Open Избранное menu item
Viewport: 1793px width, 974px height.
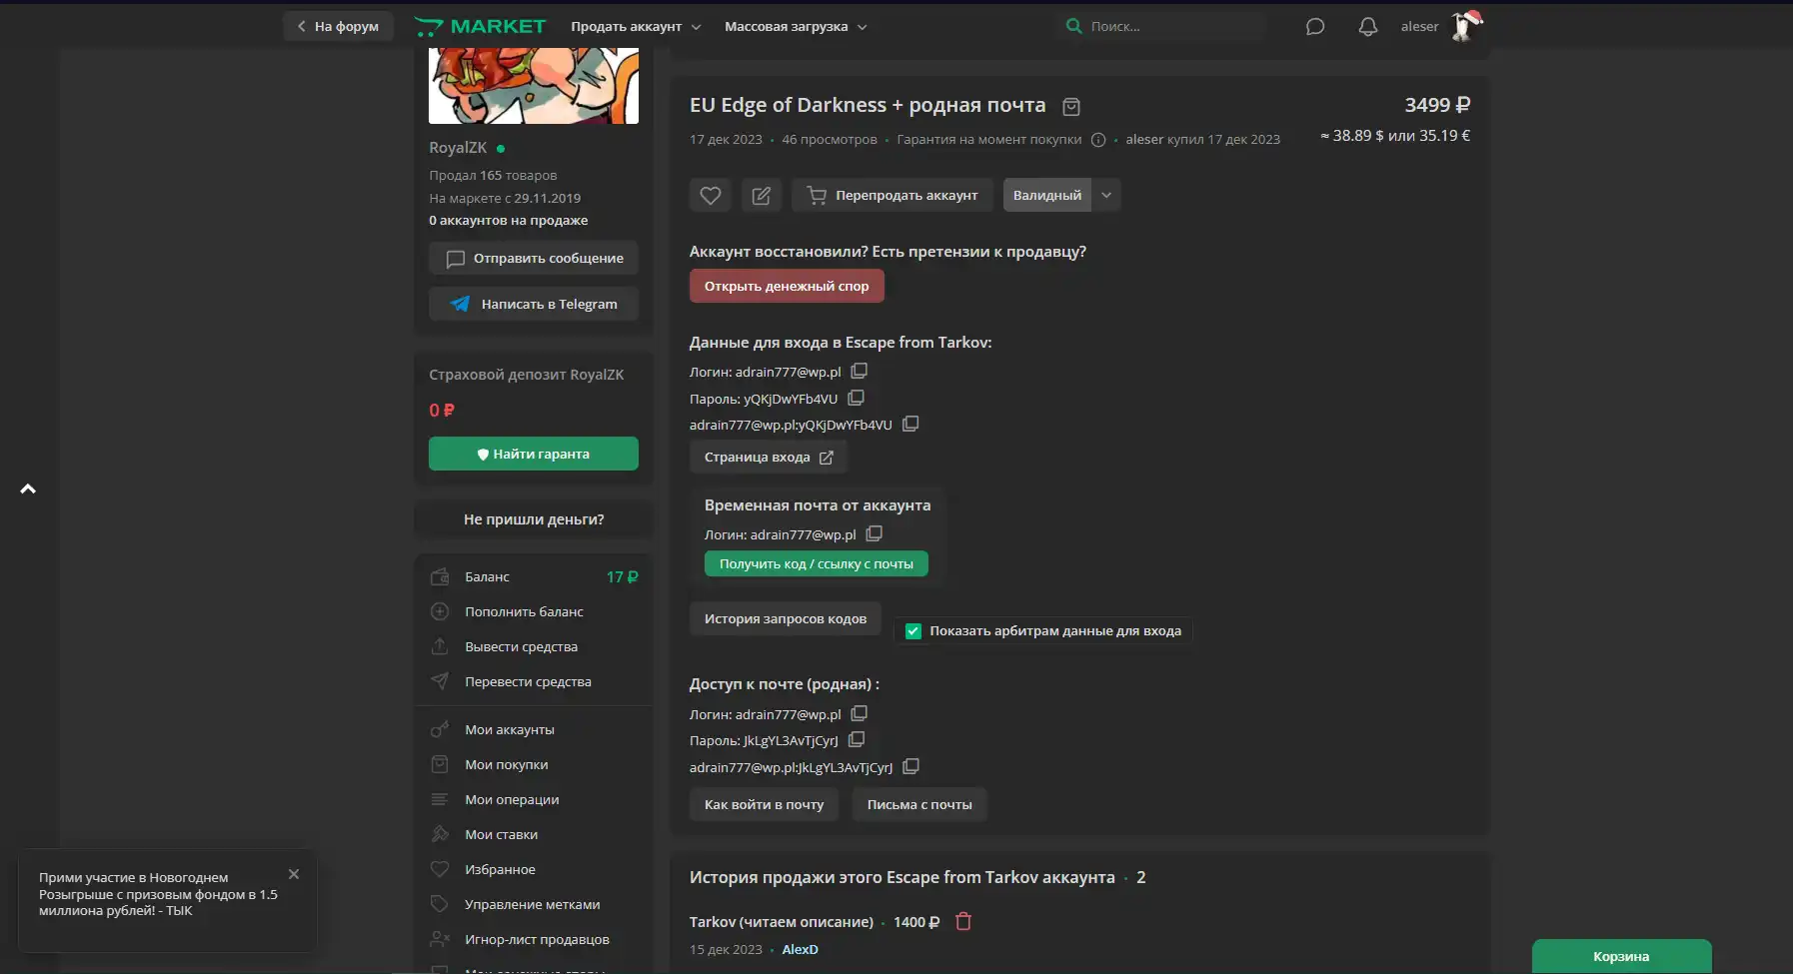(534, 869)
